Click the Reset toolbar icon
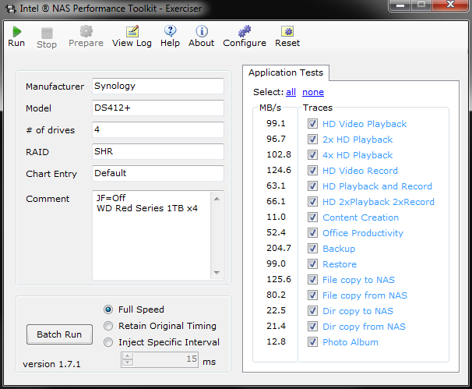The height and width of the screenshot is (389, 472). (x=287, y=31)
